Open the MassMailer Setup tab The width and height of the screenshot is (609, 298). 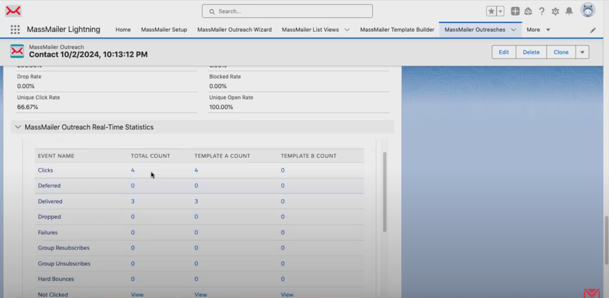[164, 30]
